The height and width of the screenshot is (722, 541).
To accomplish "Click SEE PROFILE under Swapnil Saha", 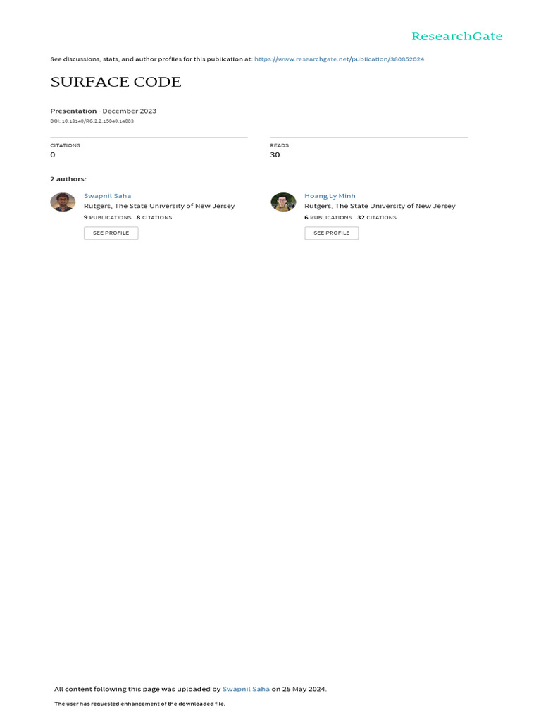I will click(x=111, y=233).
